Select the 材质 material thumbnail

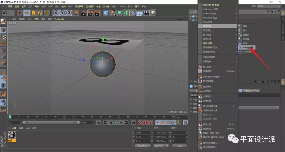pyautogui.click(x=12, y=136)
